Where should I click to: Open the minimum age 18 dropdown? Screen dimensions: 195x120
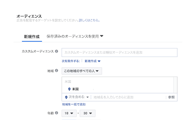69,113
